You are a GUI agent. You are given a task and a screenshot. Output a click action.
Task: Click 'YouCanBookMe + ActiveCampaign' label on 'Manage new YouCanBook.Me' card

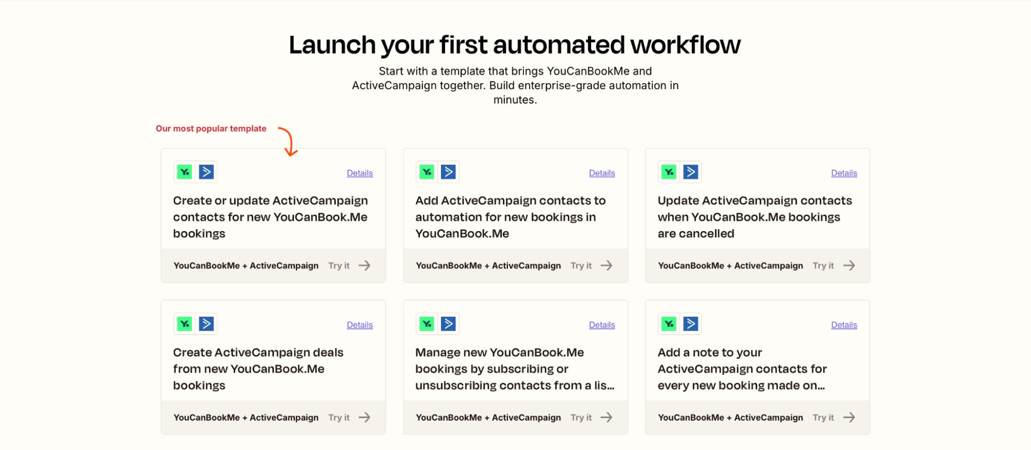click(488, 417)
